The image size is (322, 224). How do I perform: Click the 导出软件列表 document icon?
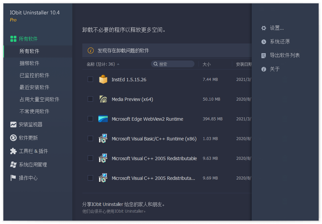pyautogui.click(x=264, y=55)
